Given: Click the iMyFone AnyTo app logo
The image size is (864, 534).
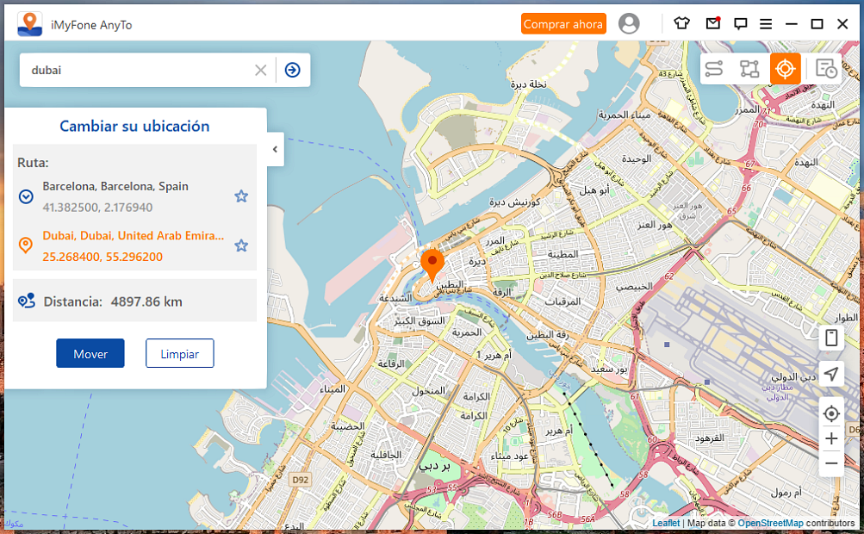Looking at the screenshot, I should click(30, 24).
